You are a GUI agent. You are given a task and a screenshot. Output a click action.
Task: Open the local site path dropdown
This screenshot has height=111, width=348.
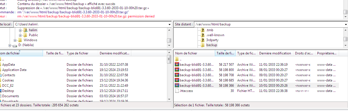pos(169,24)
